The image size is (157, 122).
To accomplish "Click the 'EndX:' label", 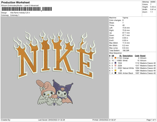I will (x=112, y=38).
